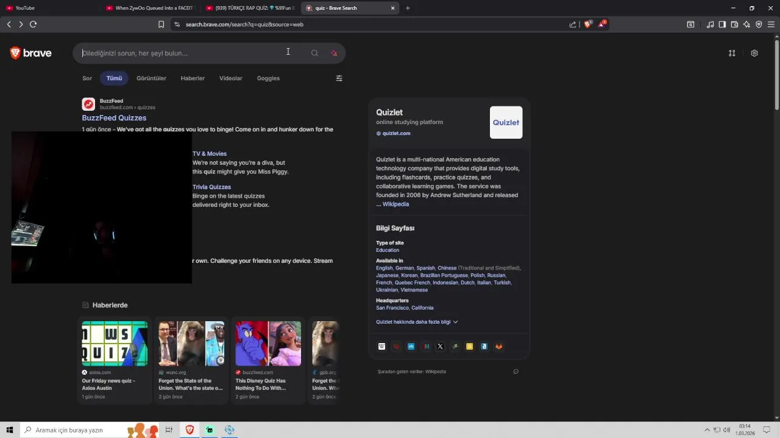Open Brave Shields lion icon
This screenshot has height=438, width=780.
(x=588, y=24)
